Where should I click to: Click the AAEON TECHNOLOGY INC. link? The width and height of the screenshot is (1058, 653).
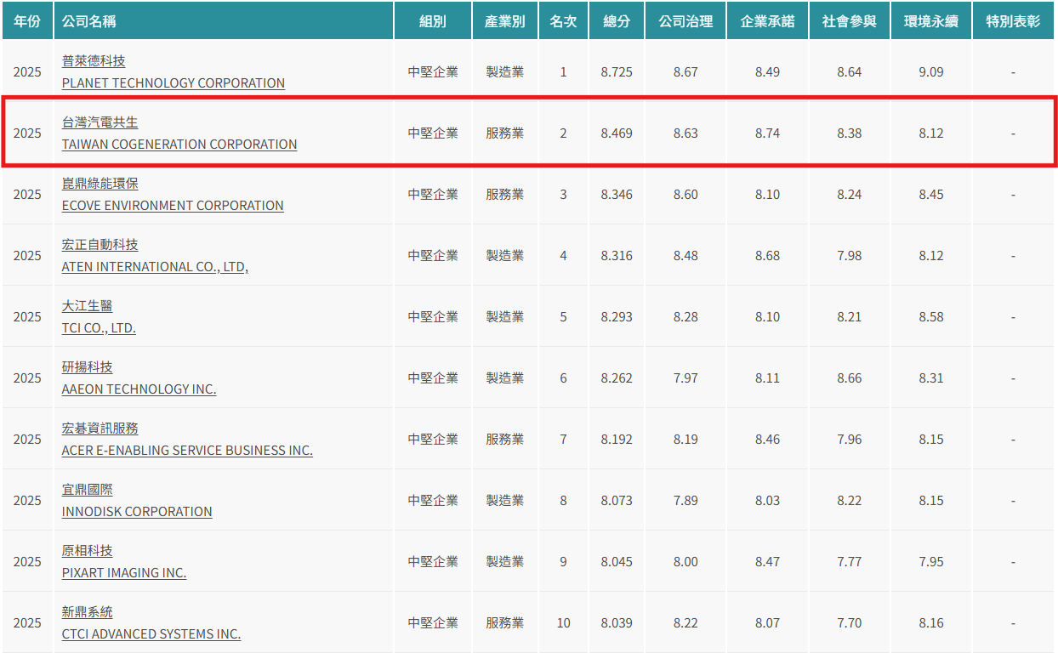pyautogui.click(x=139, y=389)
